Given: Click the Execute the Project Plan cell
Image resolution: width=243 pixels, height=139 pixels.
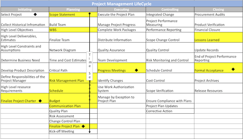Looking at the screenshot, I should [x=121, y=15].
